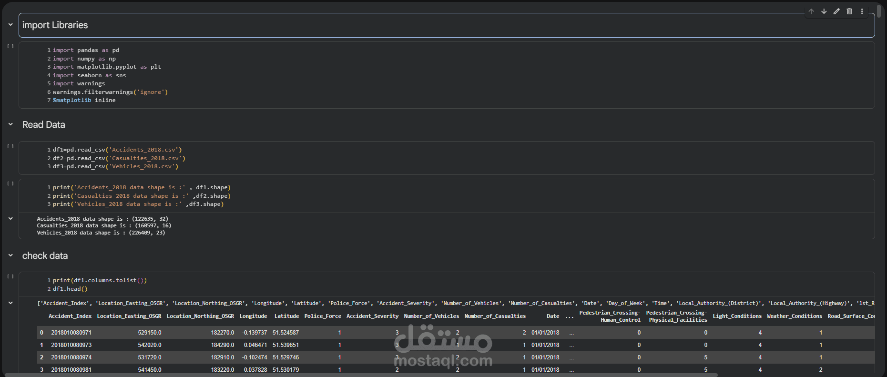Click the '%matplotlib inline' line
This screenshot has height=377, width=887.
tap(84, 100)
